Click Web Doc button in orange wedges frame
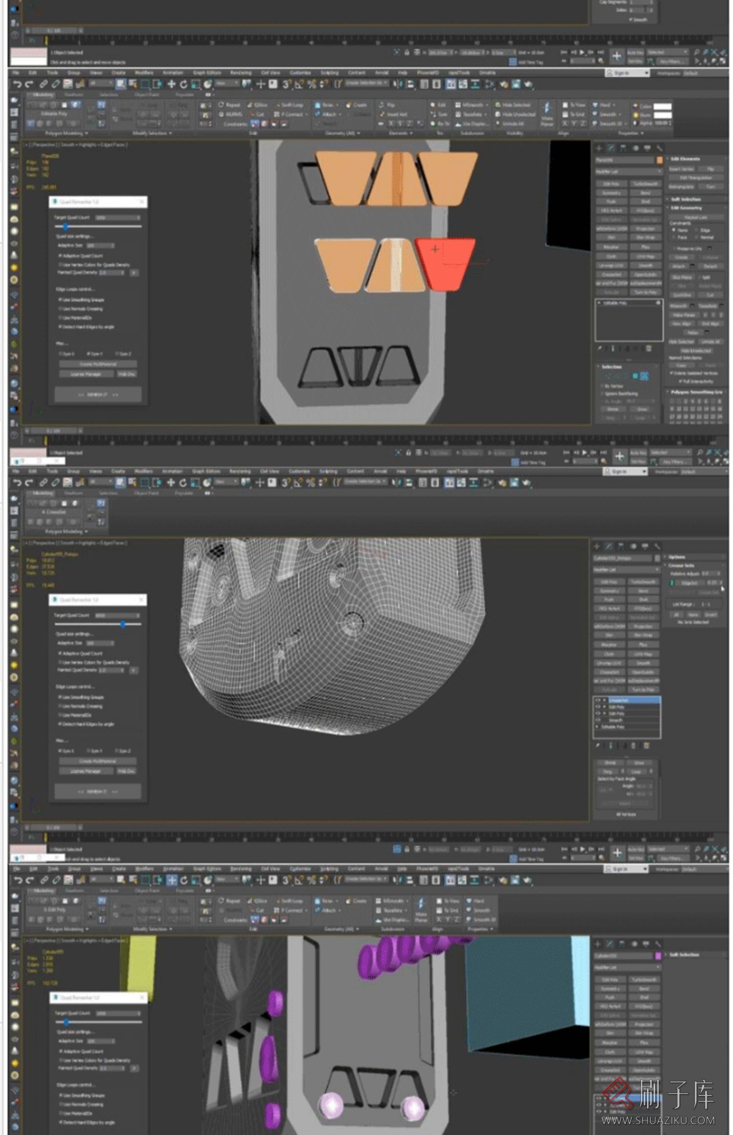 pyautogui.click(x=127, y=374)
